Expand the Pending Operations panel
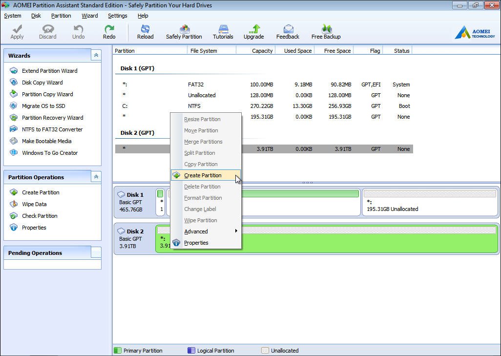The image size is (501, 356). tap(96, 252)
